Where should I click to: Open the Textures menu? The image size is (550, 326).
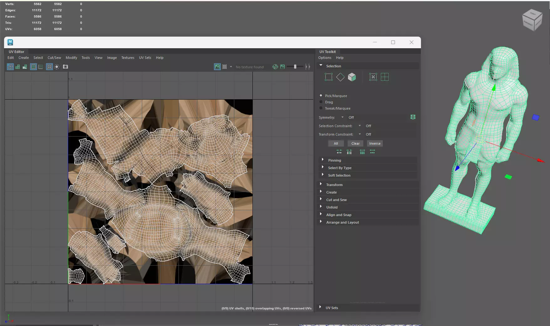pos(128,58)
